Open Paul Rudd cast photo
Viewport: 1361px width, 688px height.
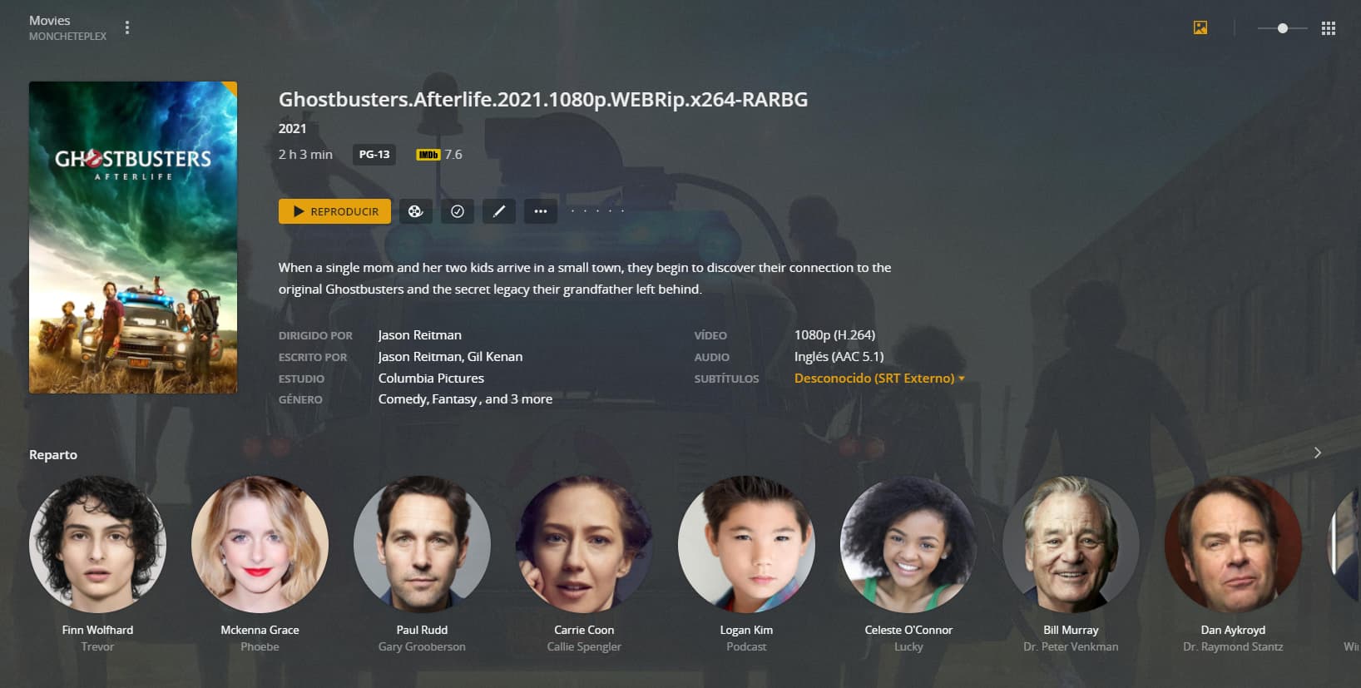click(x=422, y=544)
